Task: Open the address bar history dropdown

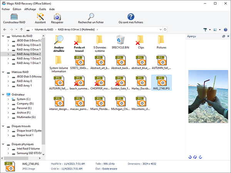Action: click(161, 30)
